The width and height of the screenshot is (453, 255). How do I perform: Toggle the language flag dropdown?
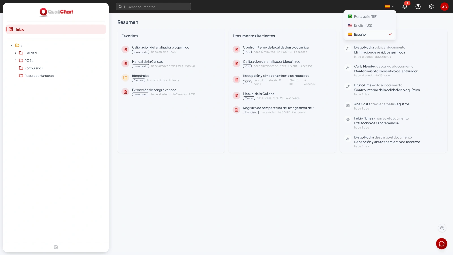390,7
